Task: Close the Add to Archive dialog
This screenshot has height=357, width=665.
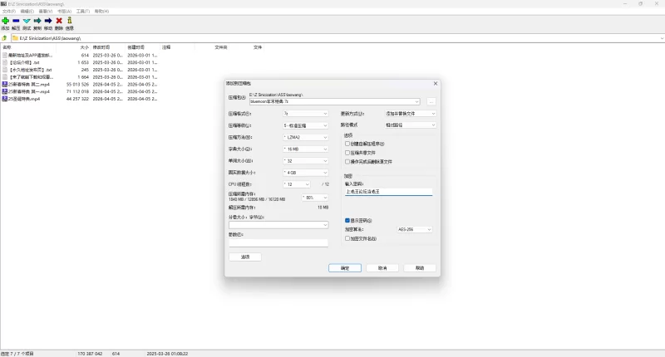Action: (435, 83)
